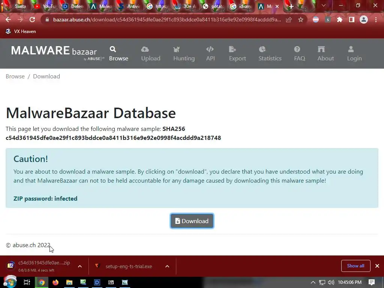Switch to the potato tab
The height and width of the screenshot is (288, 384).
coord(214,6)
